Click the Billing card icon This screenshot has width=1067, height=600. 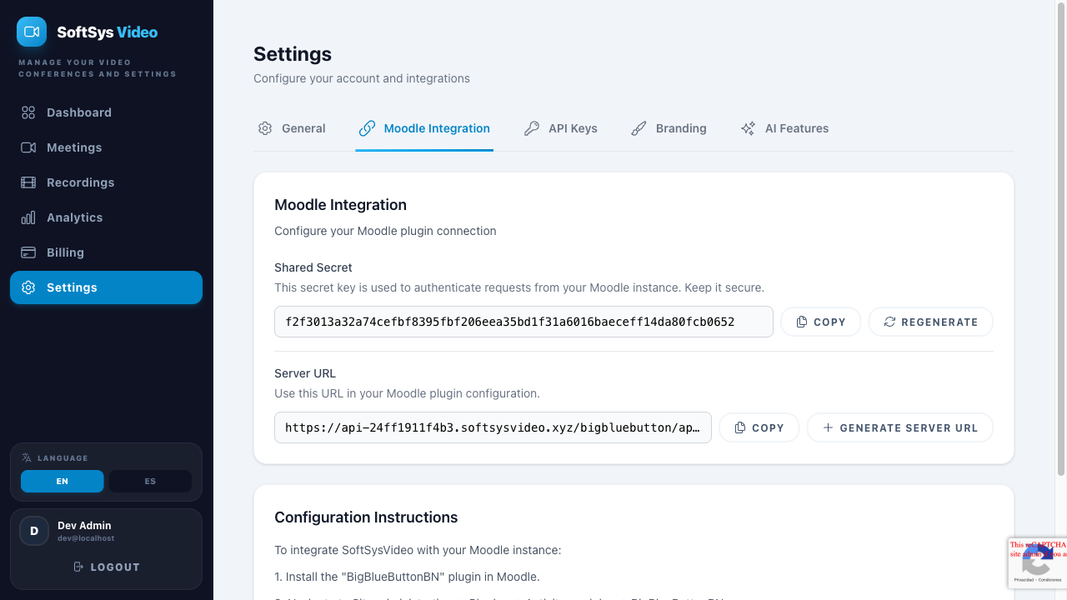pyautogui.click(x=28, y=252)
